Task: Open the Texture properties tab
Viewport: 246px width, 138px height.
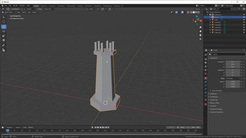Action: (x=206, y=104)
